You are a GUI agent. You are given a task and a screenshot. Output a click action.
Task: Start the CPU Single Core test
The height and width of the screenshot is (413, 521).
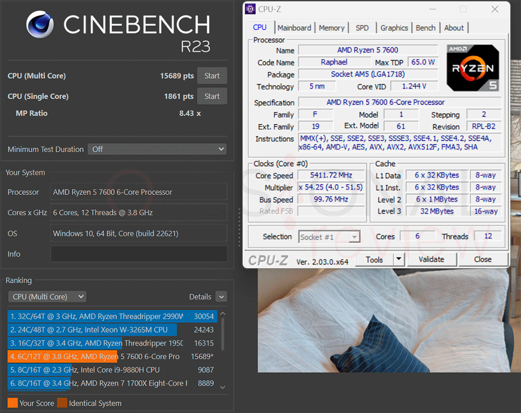(212, 96)
